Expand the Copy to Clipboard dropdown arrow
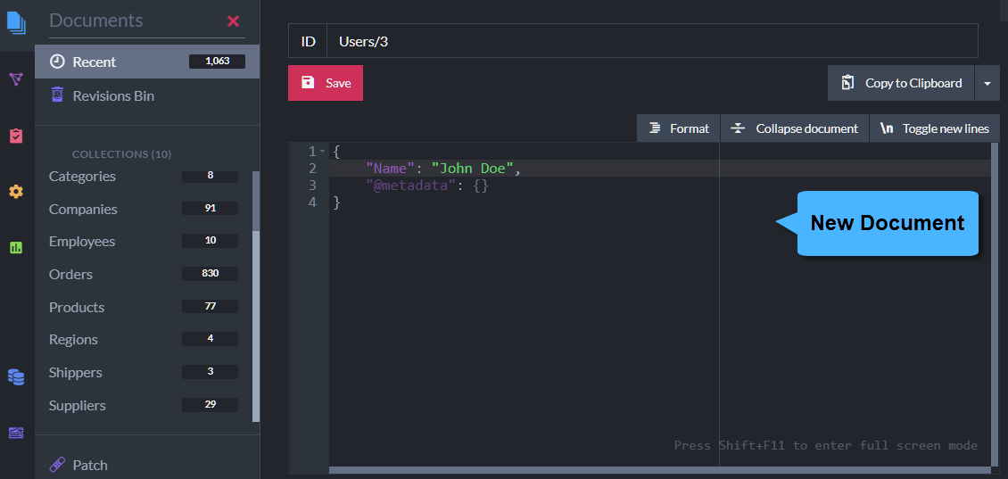The image size is (1008, 479). pyautogui.click(x=987, y=83)
